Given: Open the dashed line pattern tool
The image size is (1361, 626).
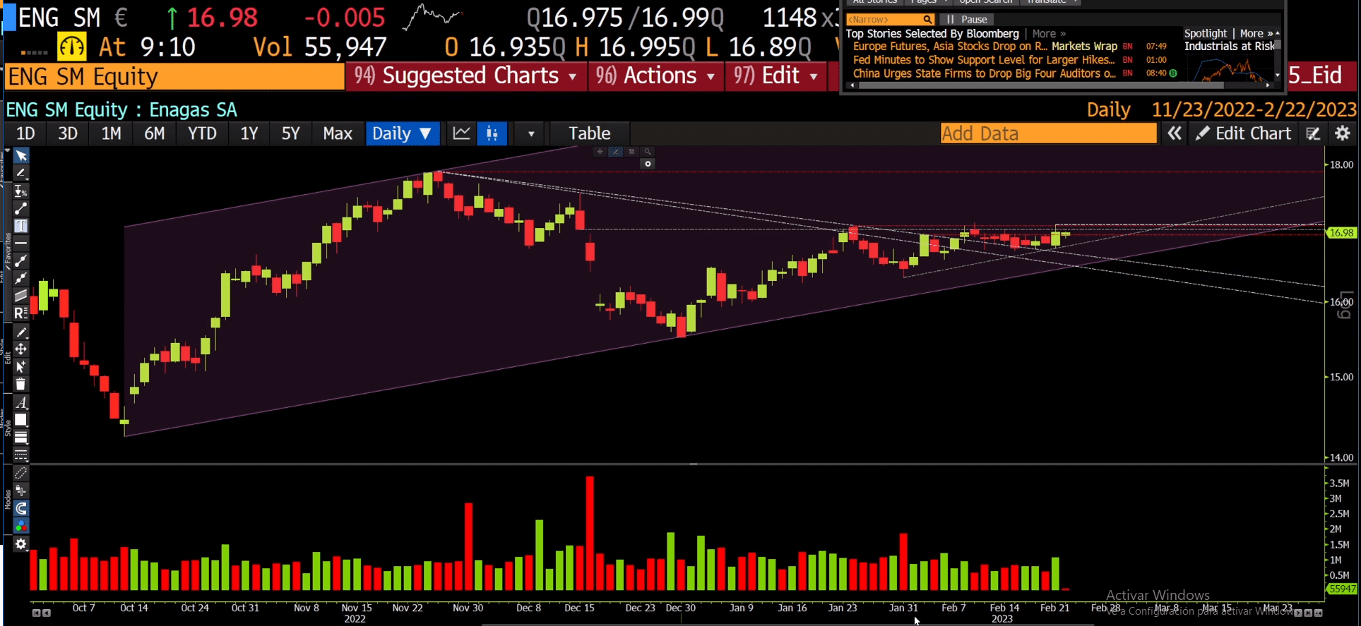Looking at the screenshot, I should point(21,455).
